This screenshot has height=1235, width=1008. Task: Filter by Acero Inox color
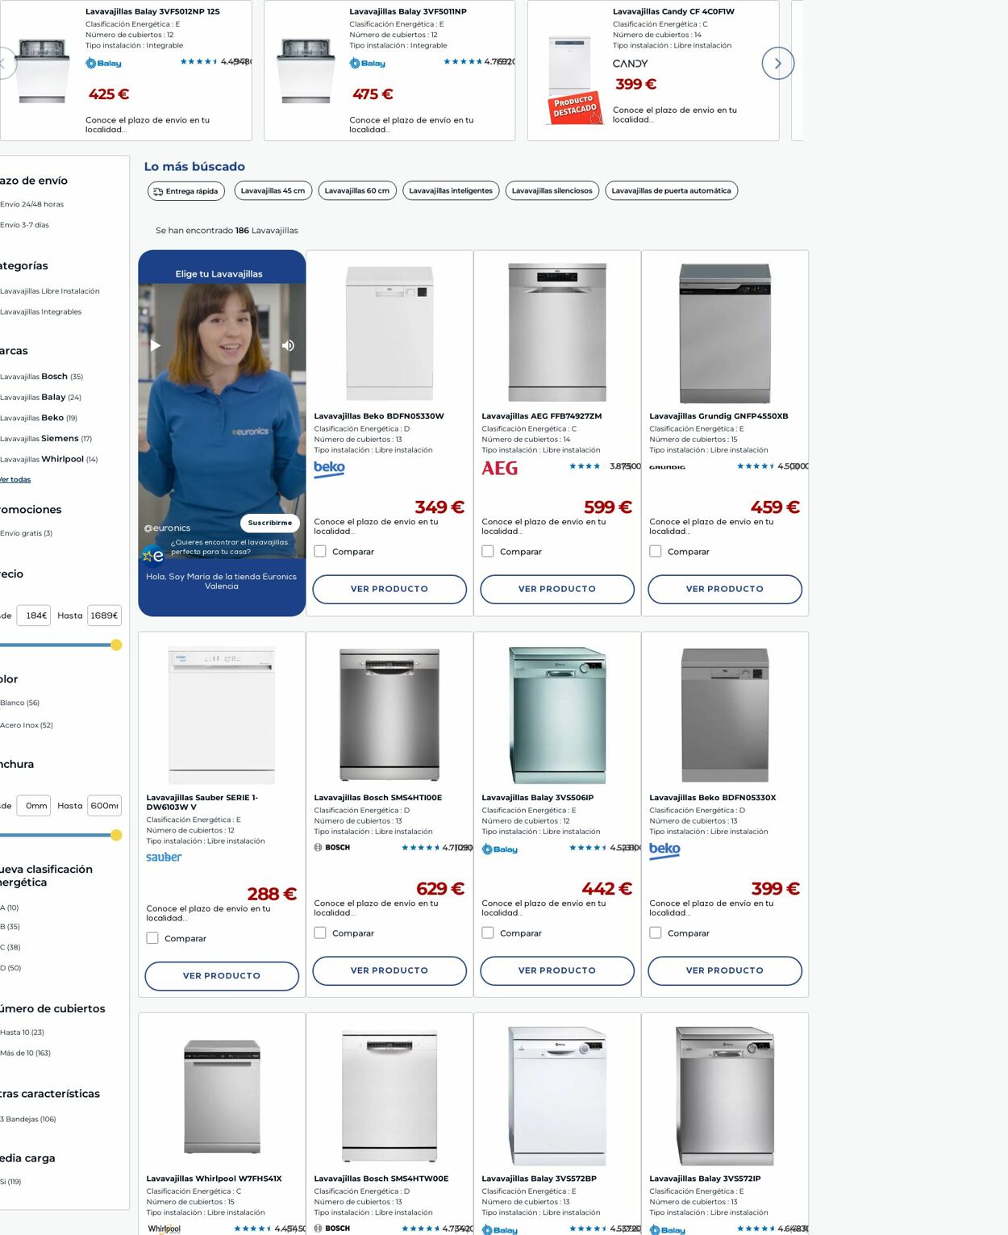click(x=27, y=725)
